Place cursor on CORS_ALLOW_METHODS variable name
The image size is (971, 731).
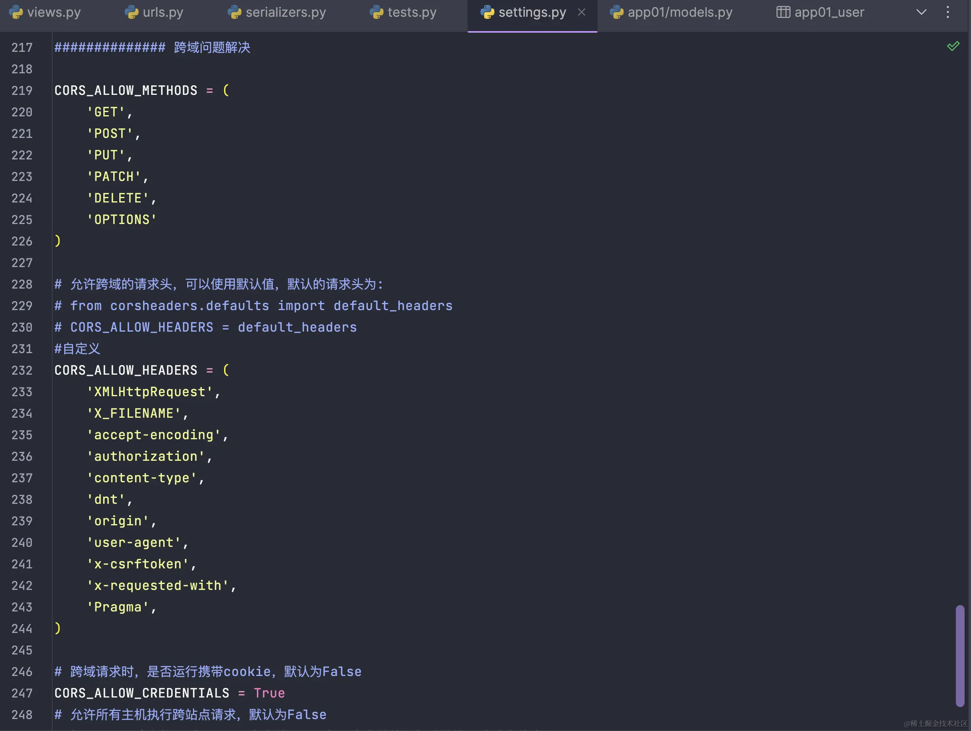click(x=126, y=91)
